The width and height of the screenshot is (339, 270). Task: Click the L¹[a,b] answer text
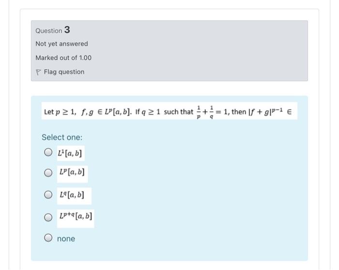70,153
